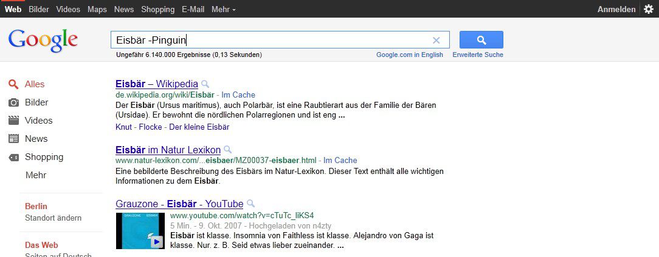Preview the Eisbär im Natur Lexikon result magnifier

click(x=227, y=149)
